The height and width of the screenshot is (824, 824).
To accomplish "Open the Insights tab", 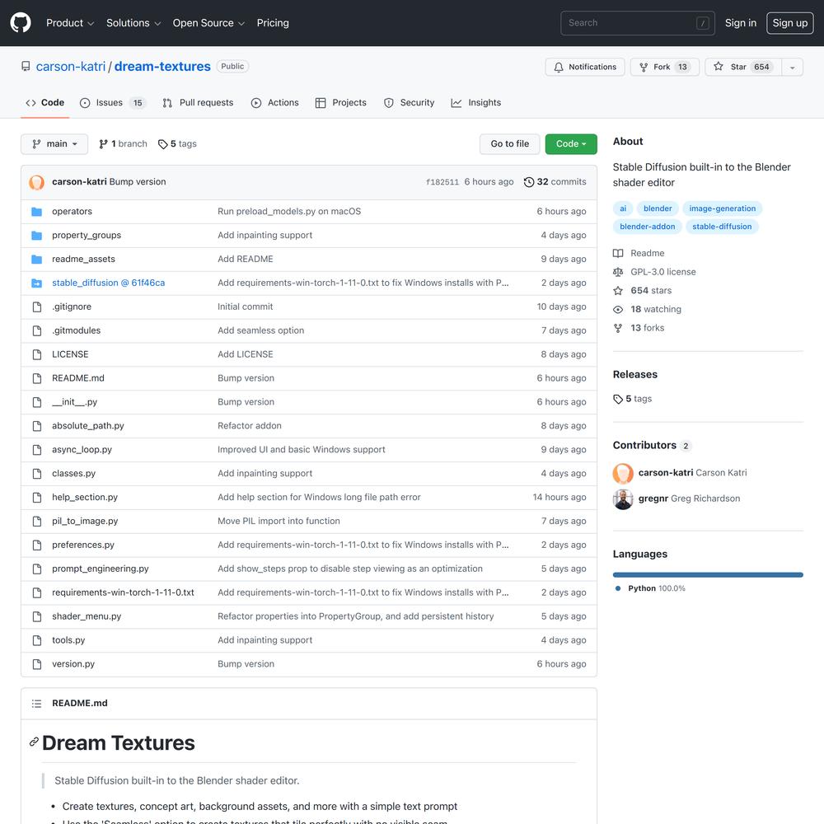I will coord(476,102).
